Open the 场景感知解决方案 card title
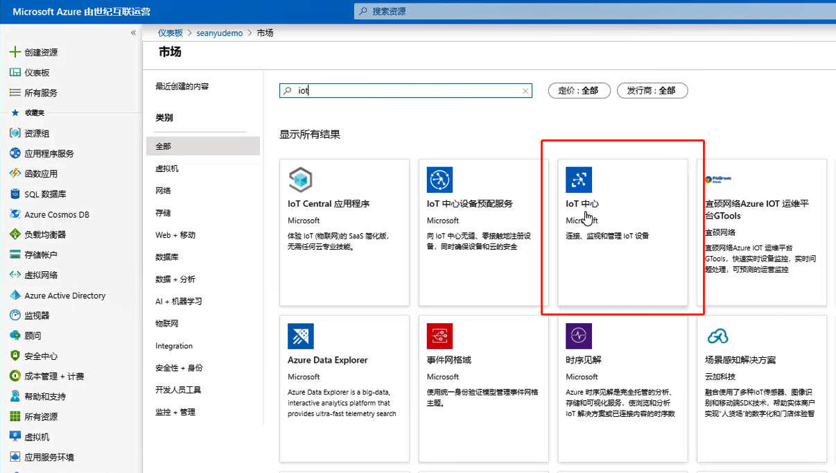 pos(740,360)
